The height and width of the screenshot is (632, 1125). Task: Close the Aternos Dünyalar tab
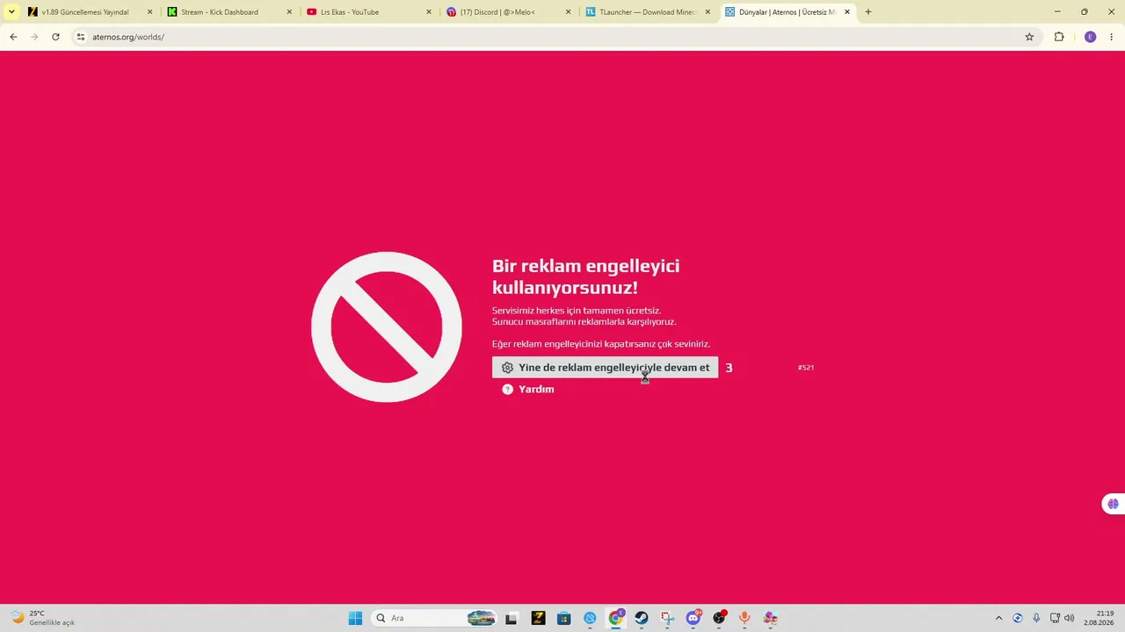point(847,12)
